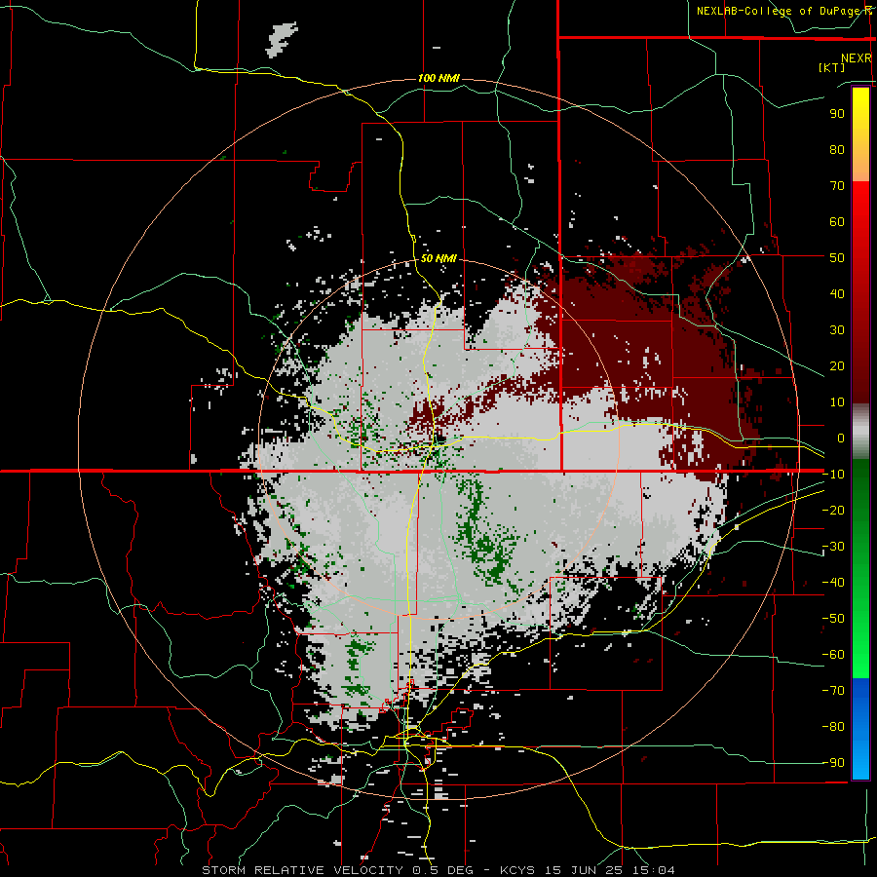Click the 50 NMI range ring label
This screenshot has width=877, height=877.
point(438,258)
